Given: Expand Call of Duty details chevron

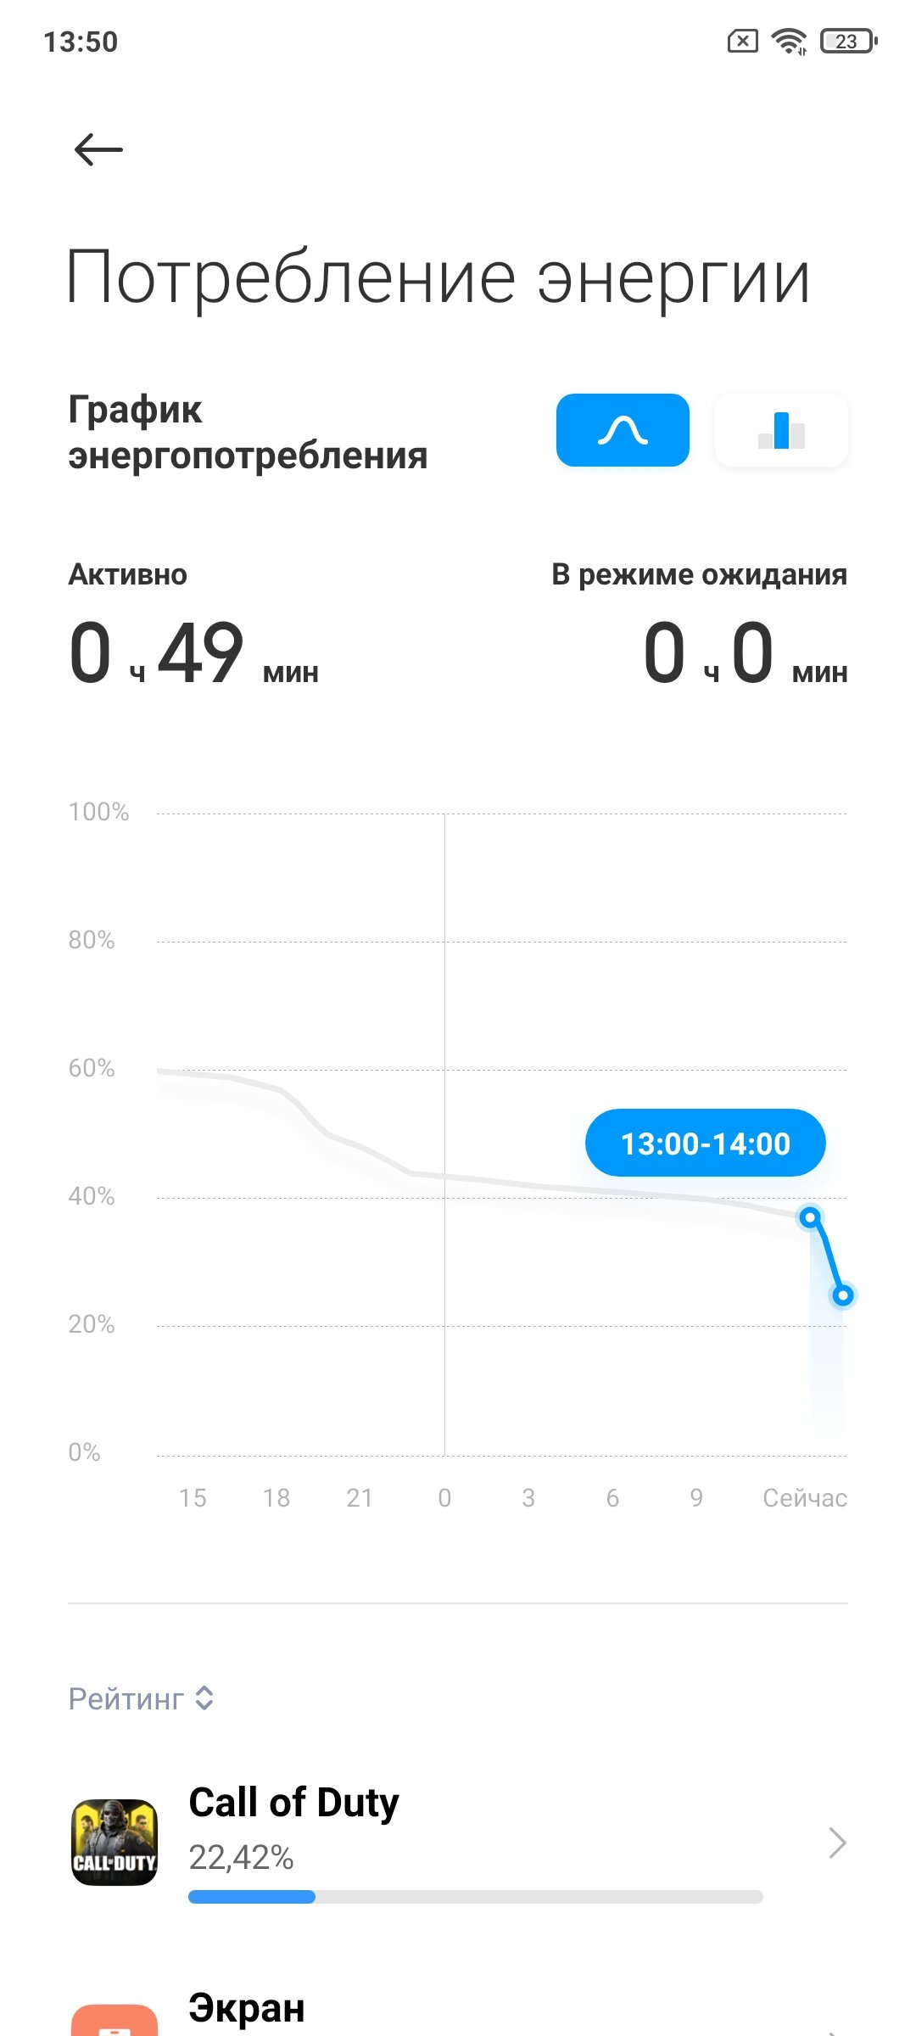Looking at the screenshot, I should pyautogui.click(x=837, y=1843).
